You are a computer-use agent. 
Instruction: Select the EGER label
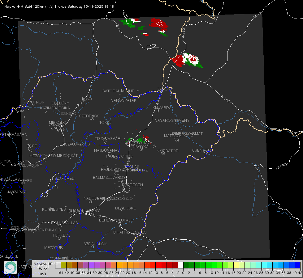pyautogui.click(x=32, y=146)
